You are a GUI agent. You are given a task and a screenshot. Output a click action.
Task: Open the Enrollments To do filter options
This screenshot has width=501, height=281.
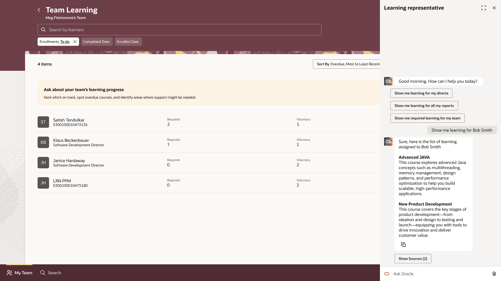coord(55,41)
